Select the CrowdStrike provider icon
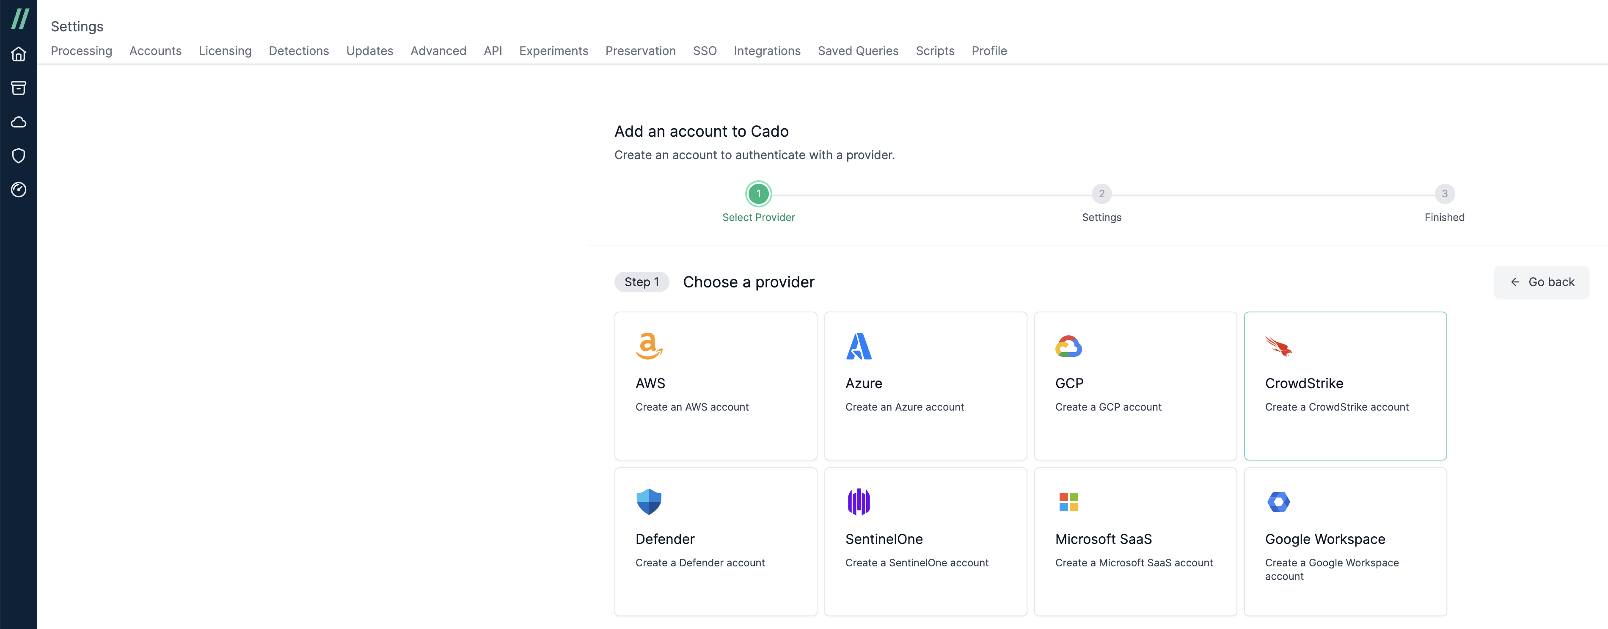 click(x=1279, y=346)
